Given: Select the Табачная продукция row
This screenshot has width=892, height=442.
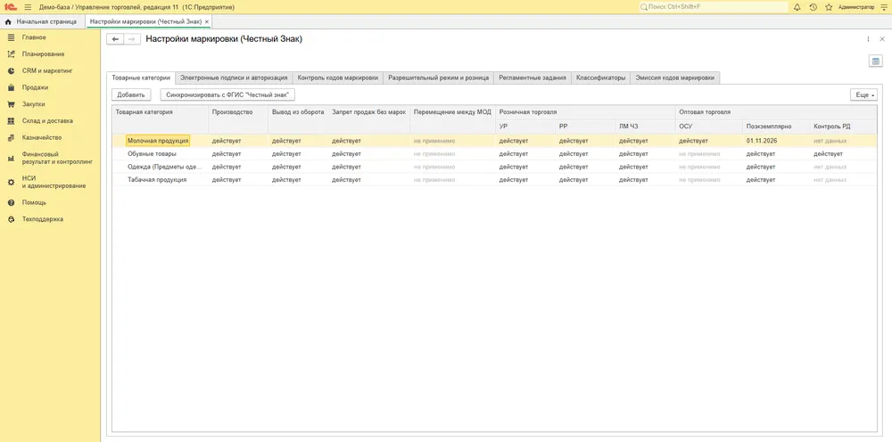Looking at the screenshot, I should [493, 179].
